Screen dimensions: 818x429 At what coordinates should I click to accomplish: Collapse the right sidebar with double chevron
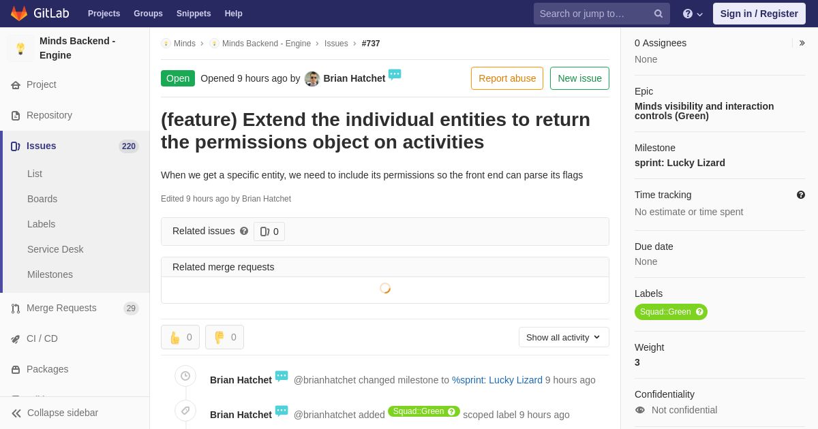click(802, 43)
